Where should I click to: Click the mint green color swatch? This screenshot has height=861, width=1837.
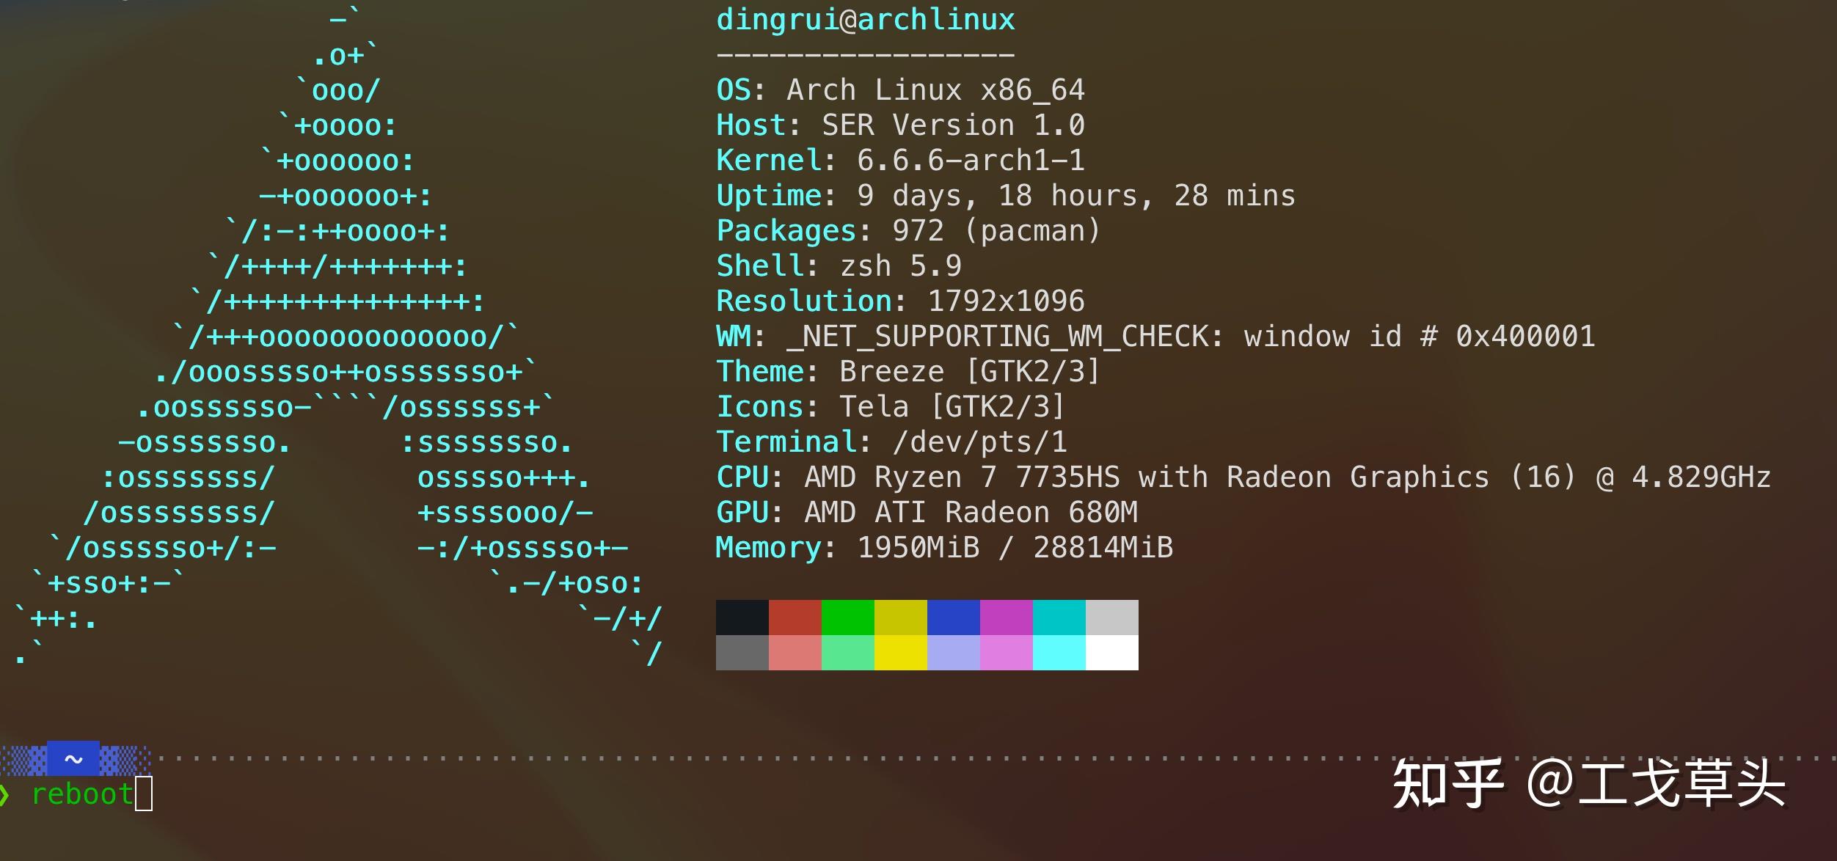848,652
